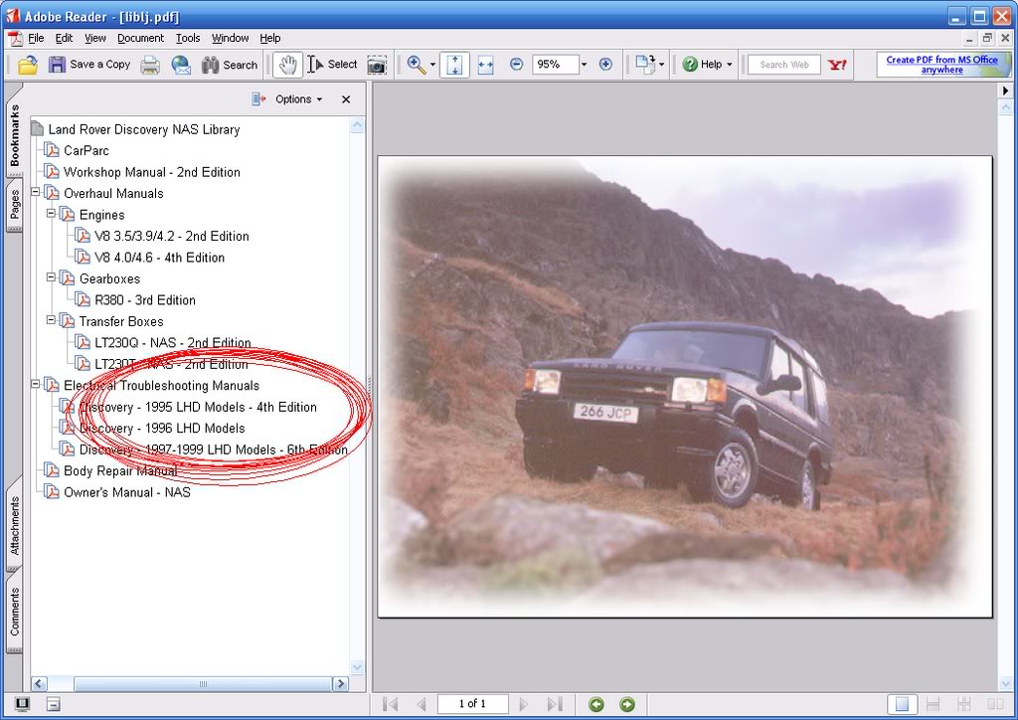
Task: Select the Continuous page layout button
Action: 933,704
